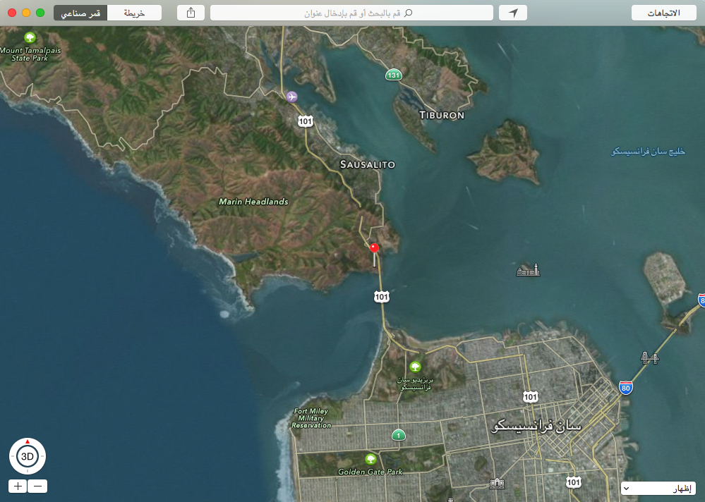This screenshot has width=705, height=502.
Task: Click the search address input field
Action: pyautogui.click(x=351, y=13)
